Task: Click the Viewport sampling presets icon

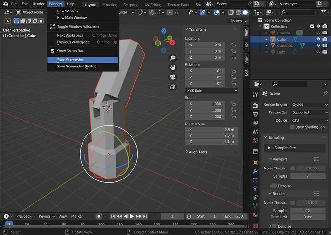Action: pos(317,159)
